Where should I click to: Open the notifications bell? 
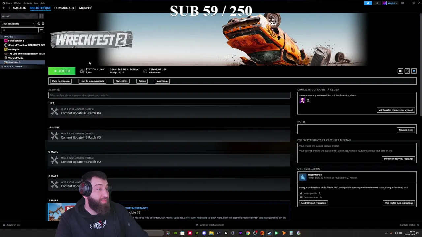click(x=377, y=3)
